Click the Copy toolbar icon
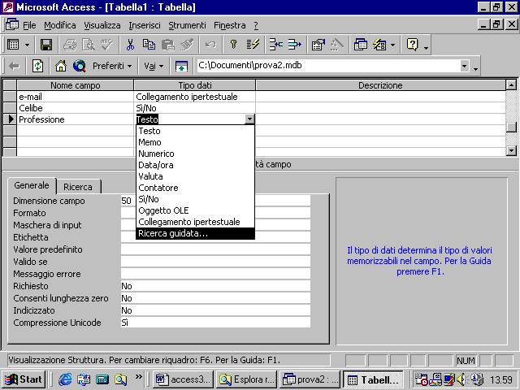Viewport: 520px width, 390px height. click(x=149, y=45)
